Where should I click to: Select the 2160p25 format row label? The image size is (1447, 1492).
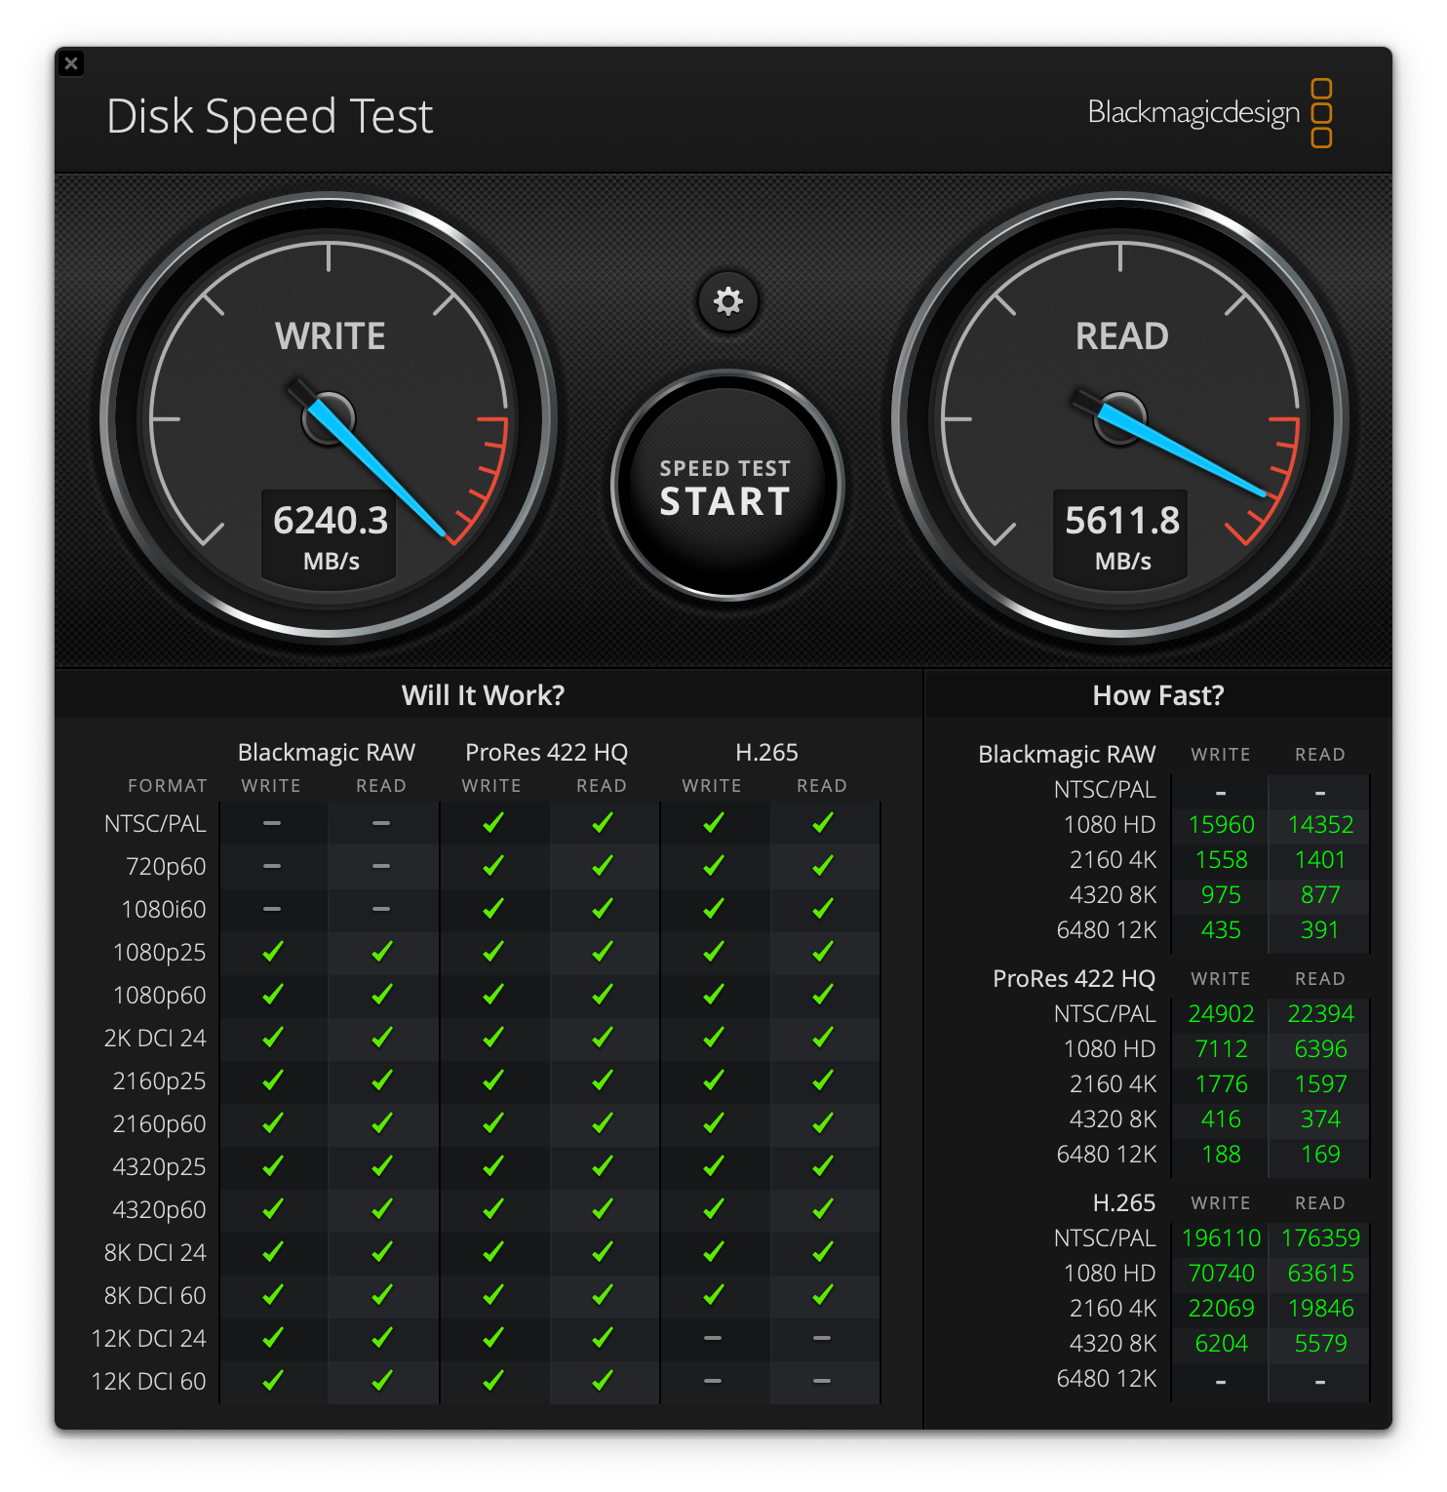(x=160, y=1081)
